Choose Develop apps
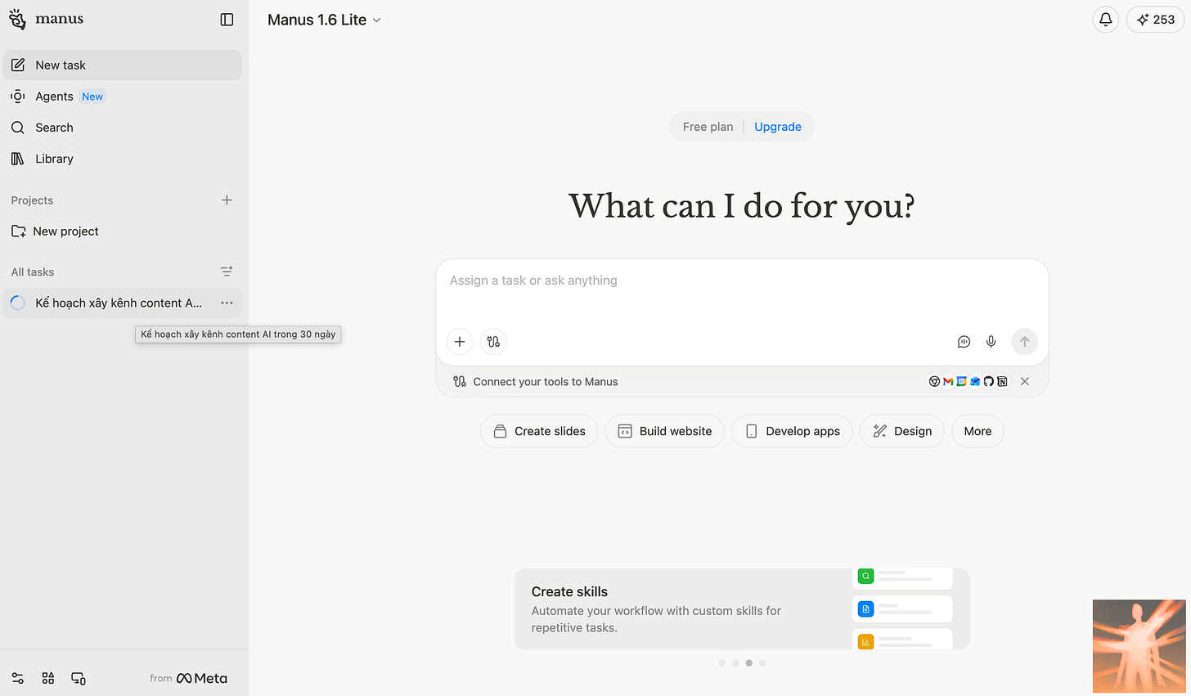Screen dimensions: 1191x696 click(792, 431)
